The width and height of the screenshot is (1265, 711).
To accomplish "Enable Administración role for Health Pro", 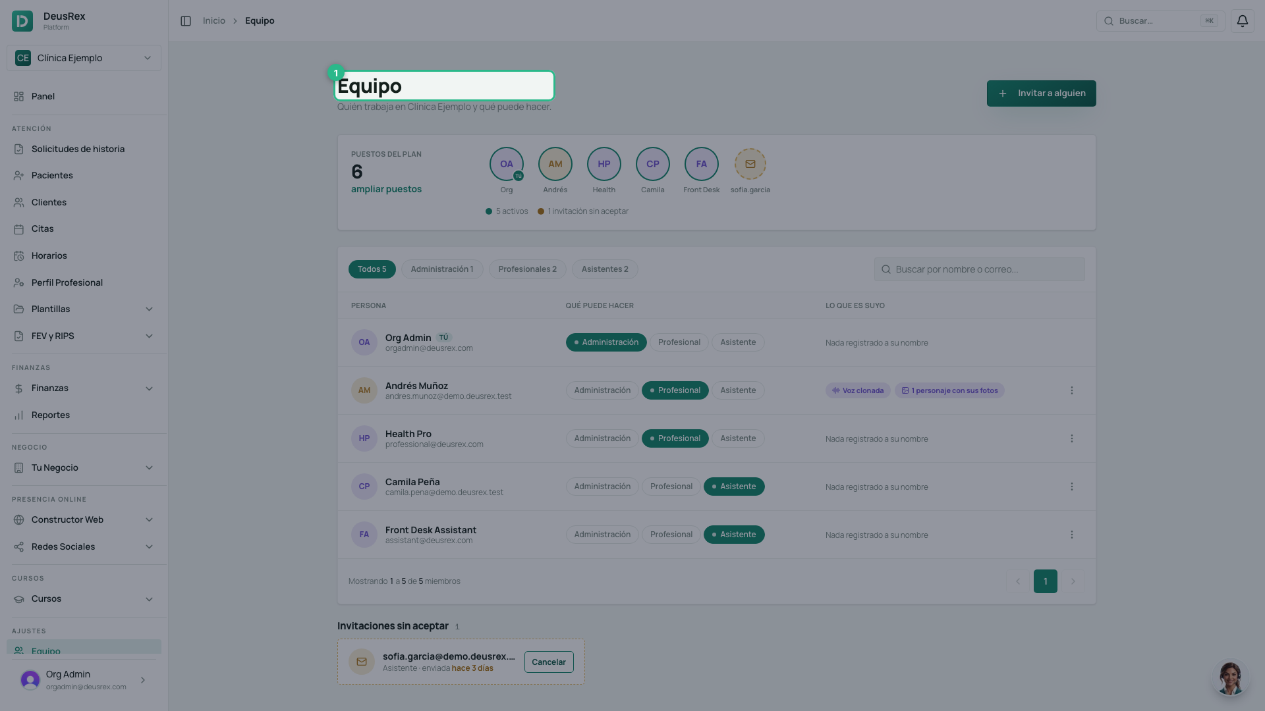I will tap(602, 438).
